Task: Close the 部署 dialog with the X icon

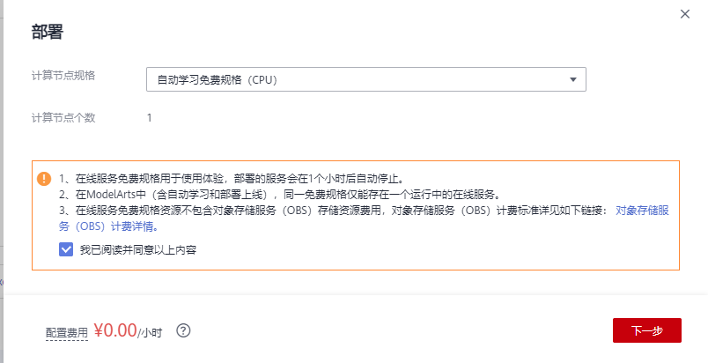Action: (x=685, y=14)
